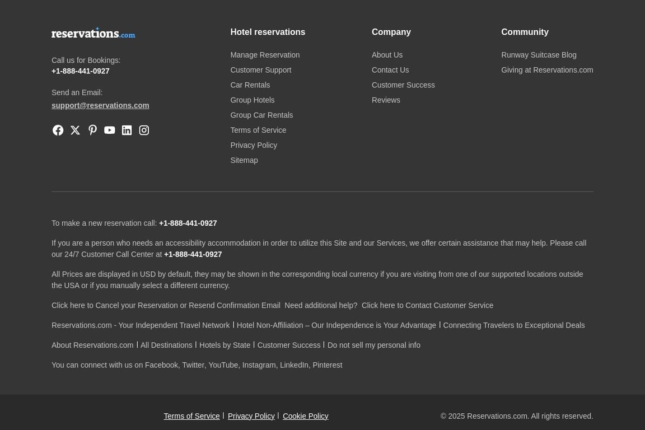
Task: Select Do not sell my personal info
Action: [374, 345]
